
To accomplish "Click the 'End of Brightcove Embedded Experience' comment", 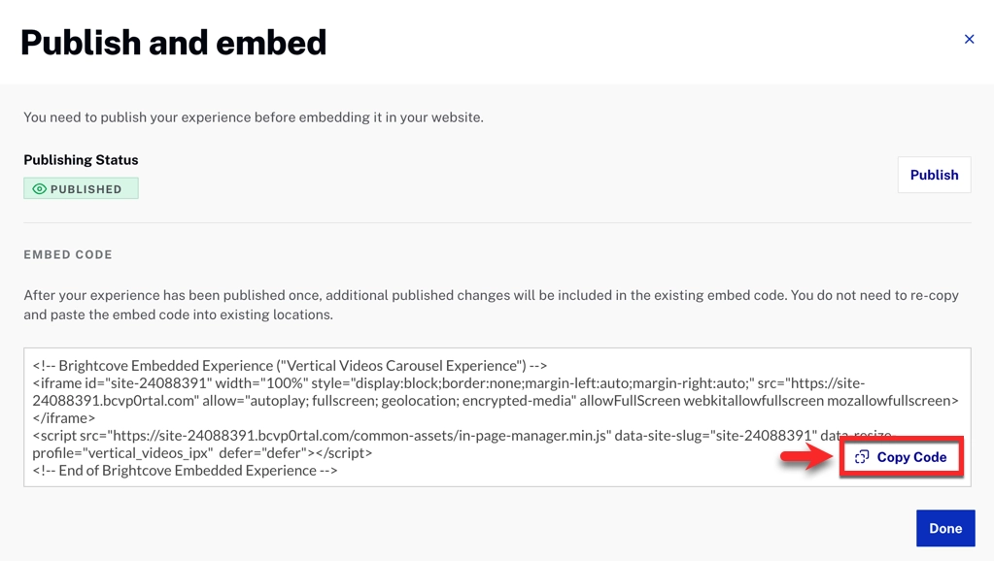I will (185, 471).
